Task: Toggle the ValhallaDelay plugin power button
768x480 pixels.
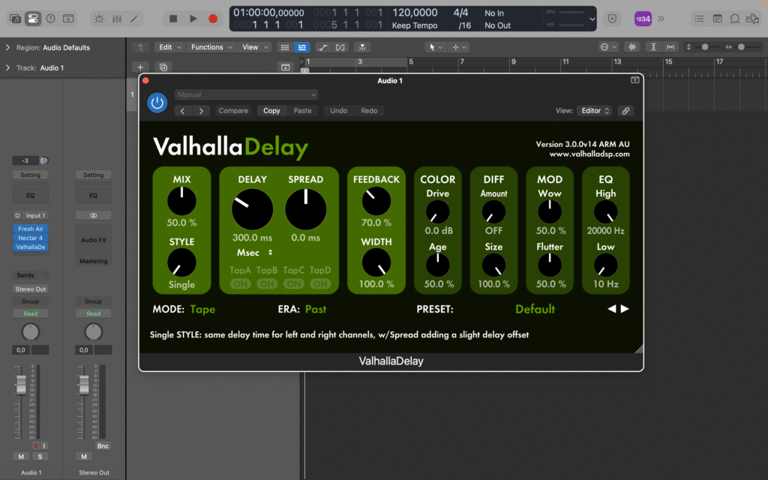Action: pos(157,103)
